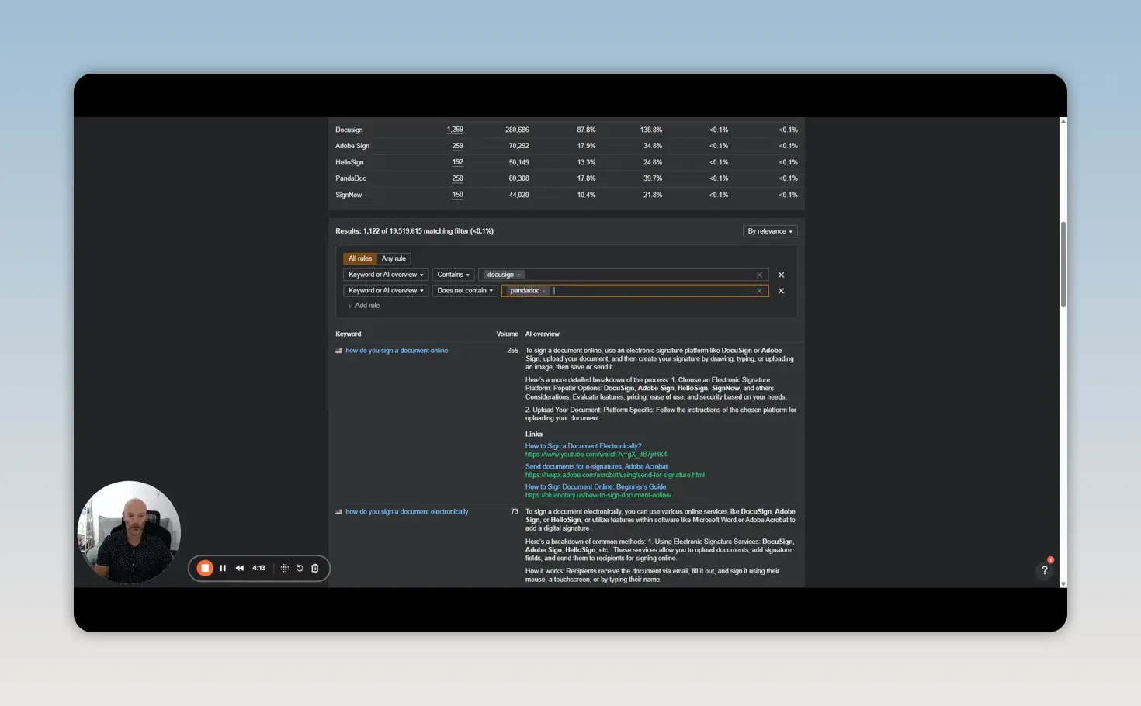The height and width of the screenshot is (706, 1141).
Task: Click Docusign's 1,269 count link
Action: (x=455, y=130)
